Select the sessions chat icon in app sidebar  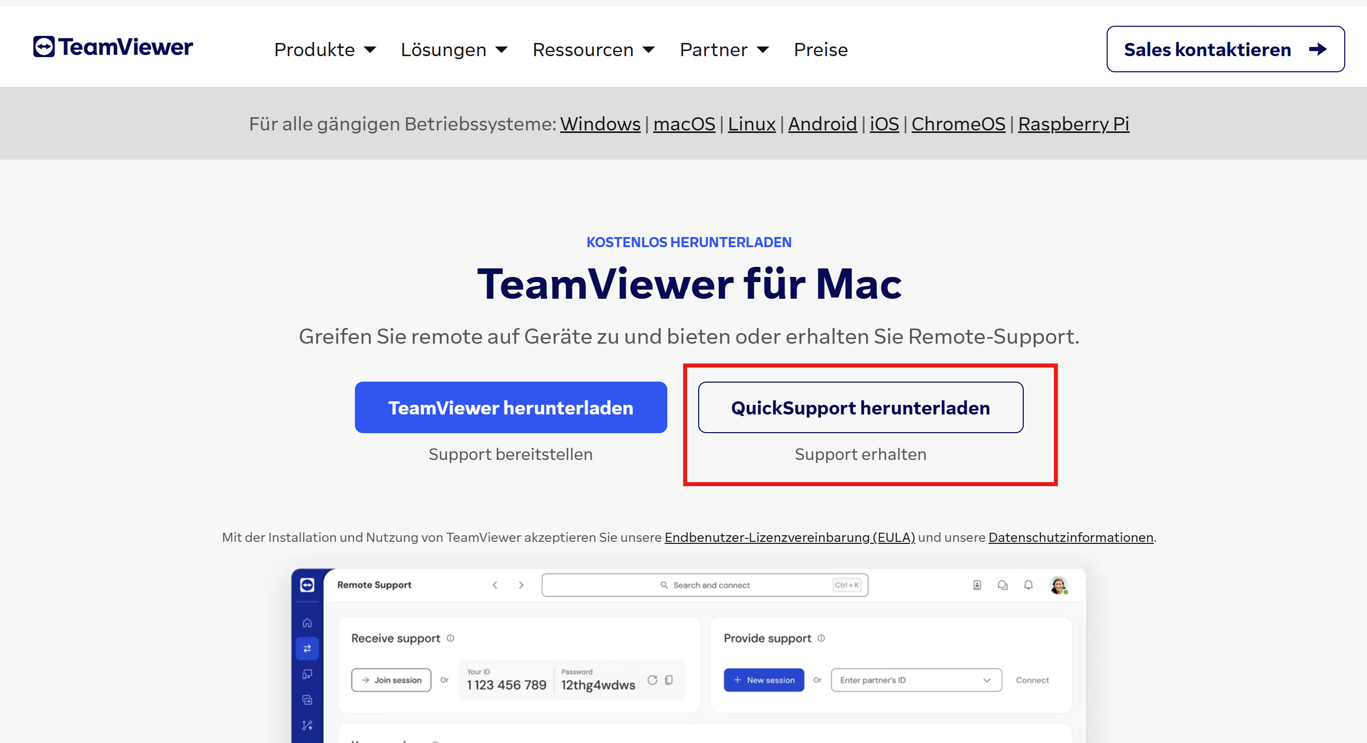point(307,700)
